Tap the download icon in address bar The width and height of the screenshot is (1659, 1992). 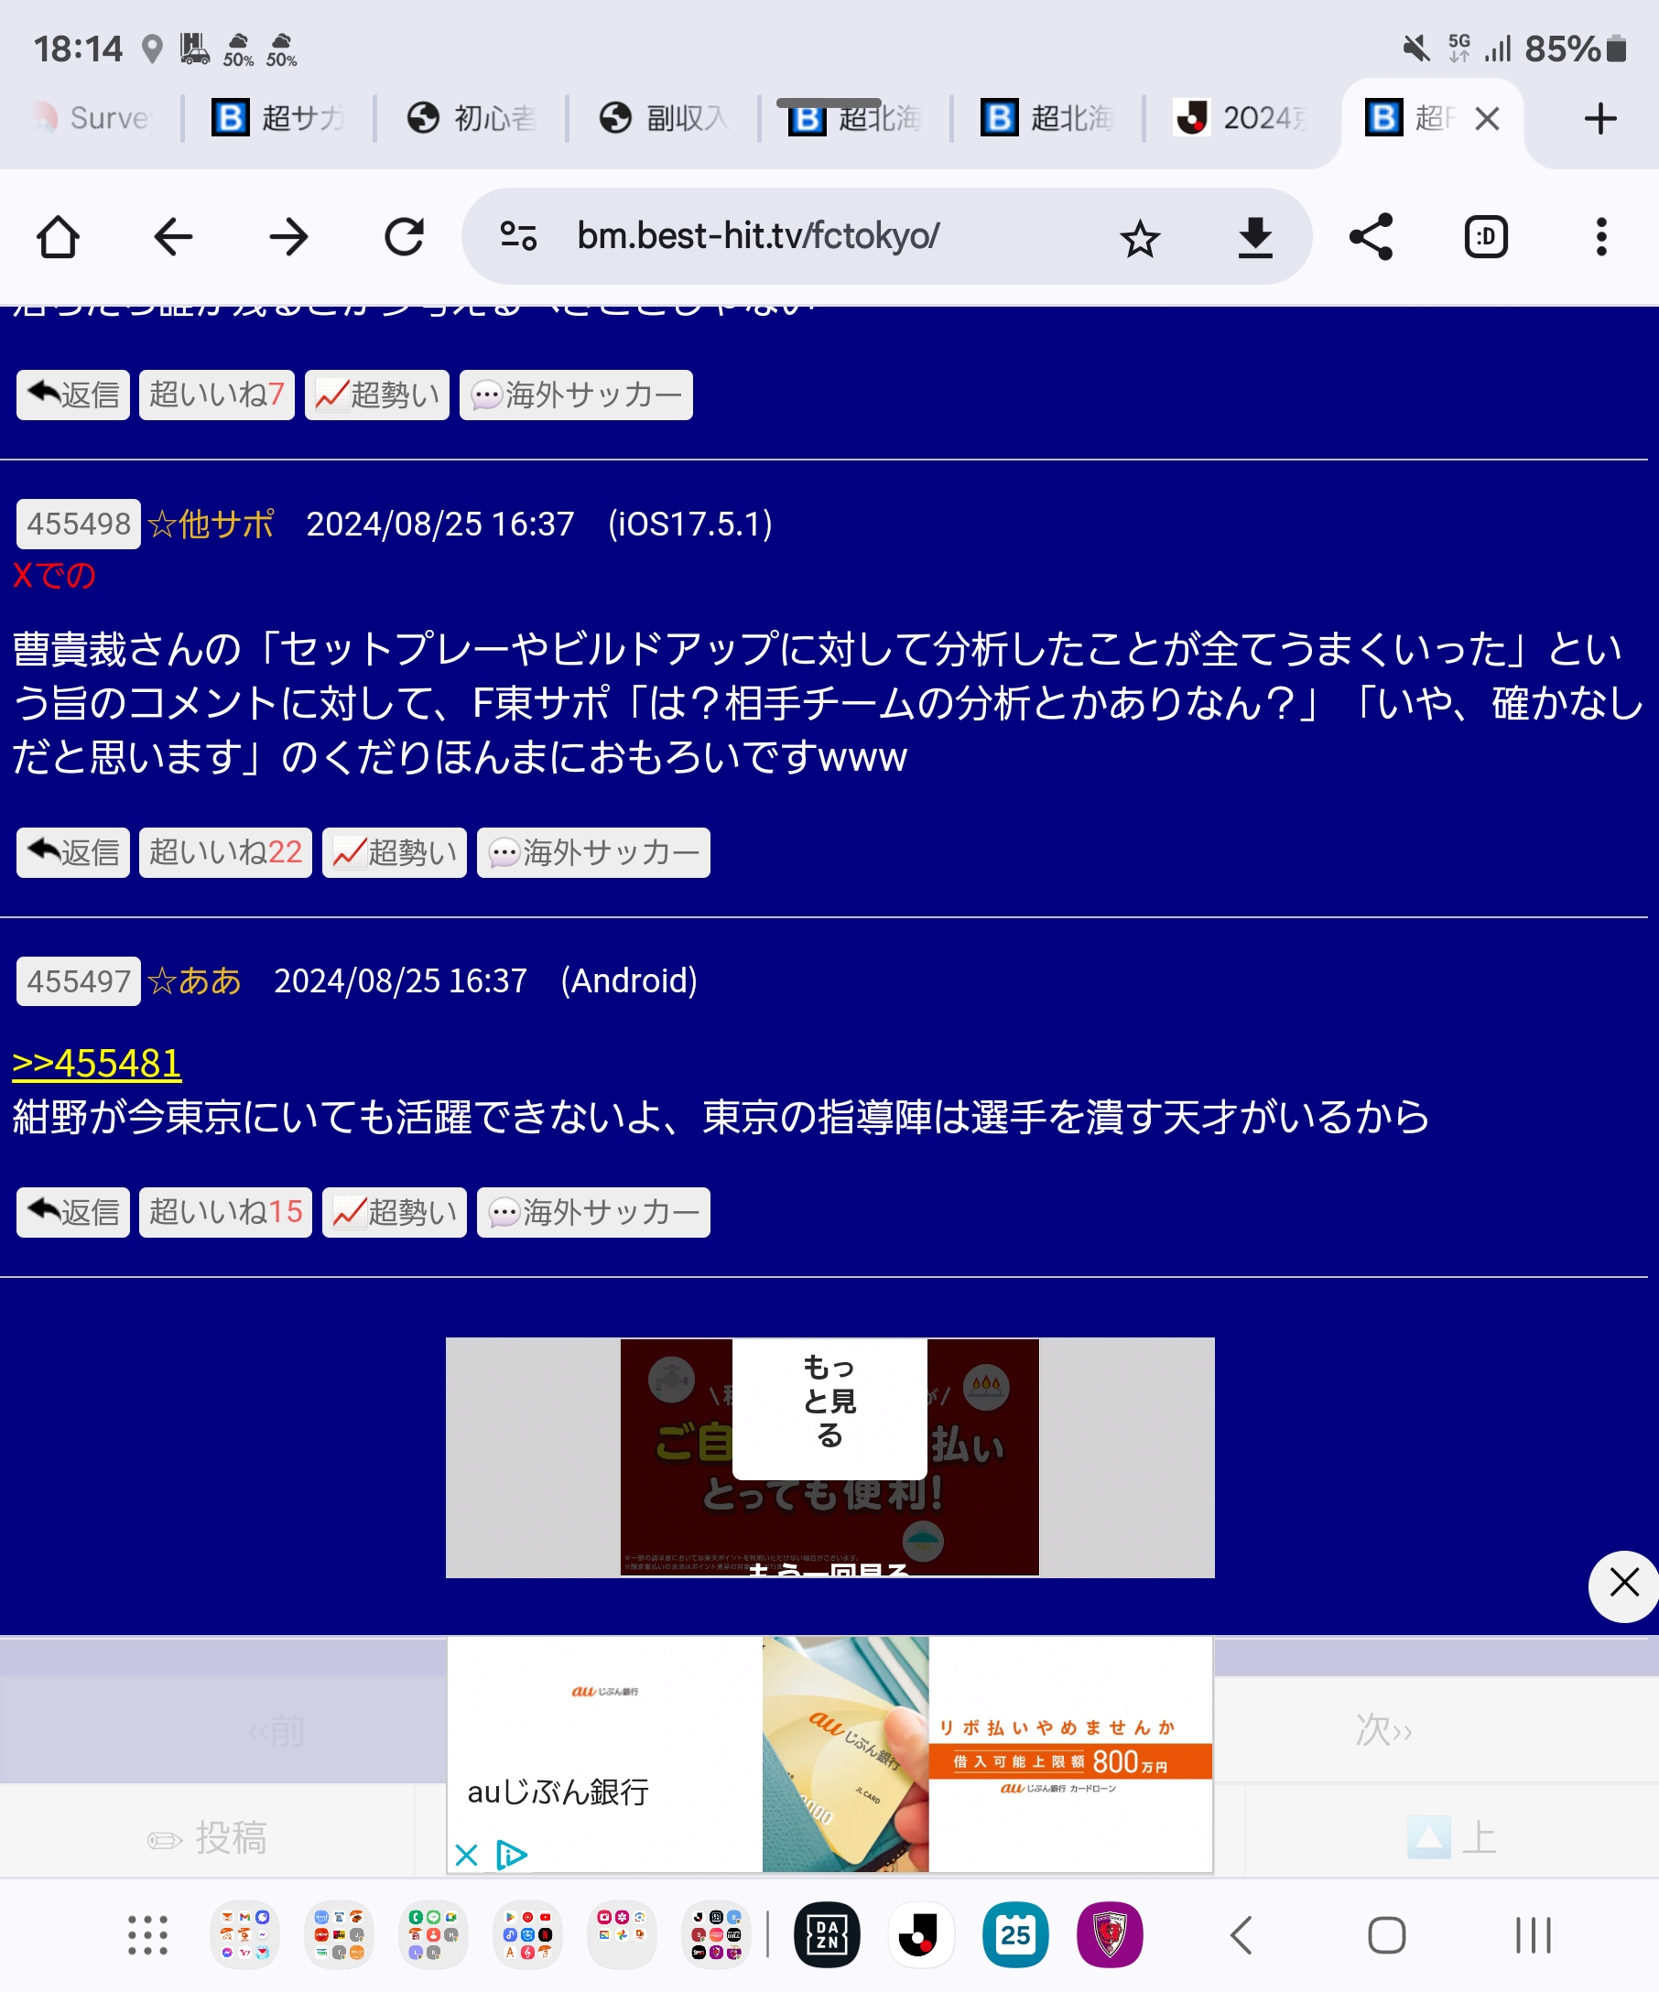coord(1255,237)
